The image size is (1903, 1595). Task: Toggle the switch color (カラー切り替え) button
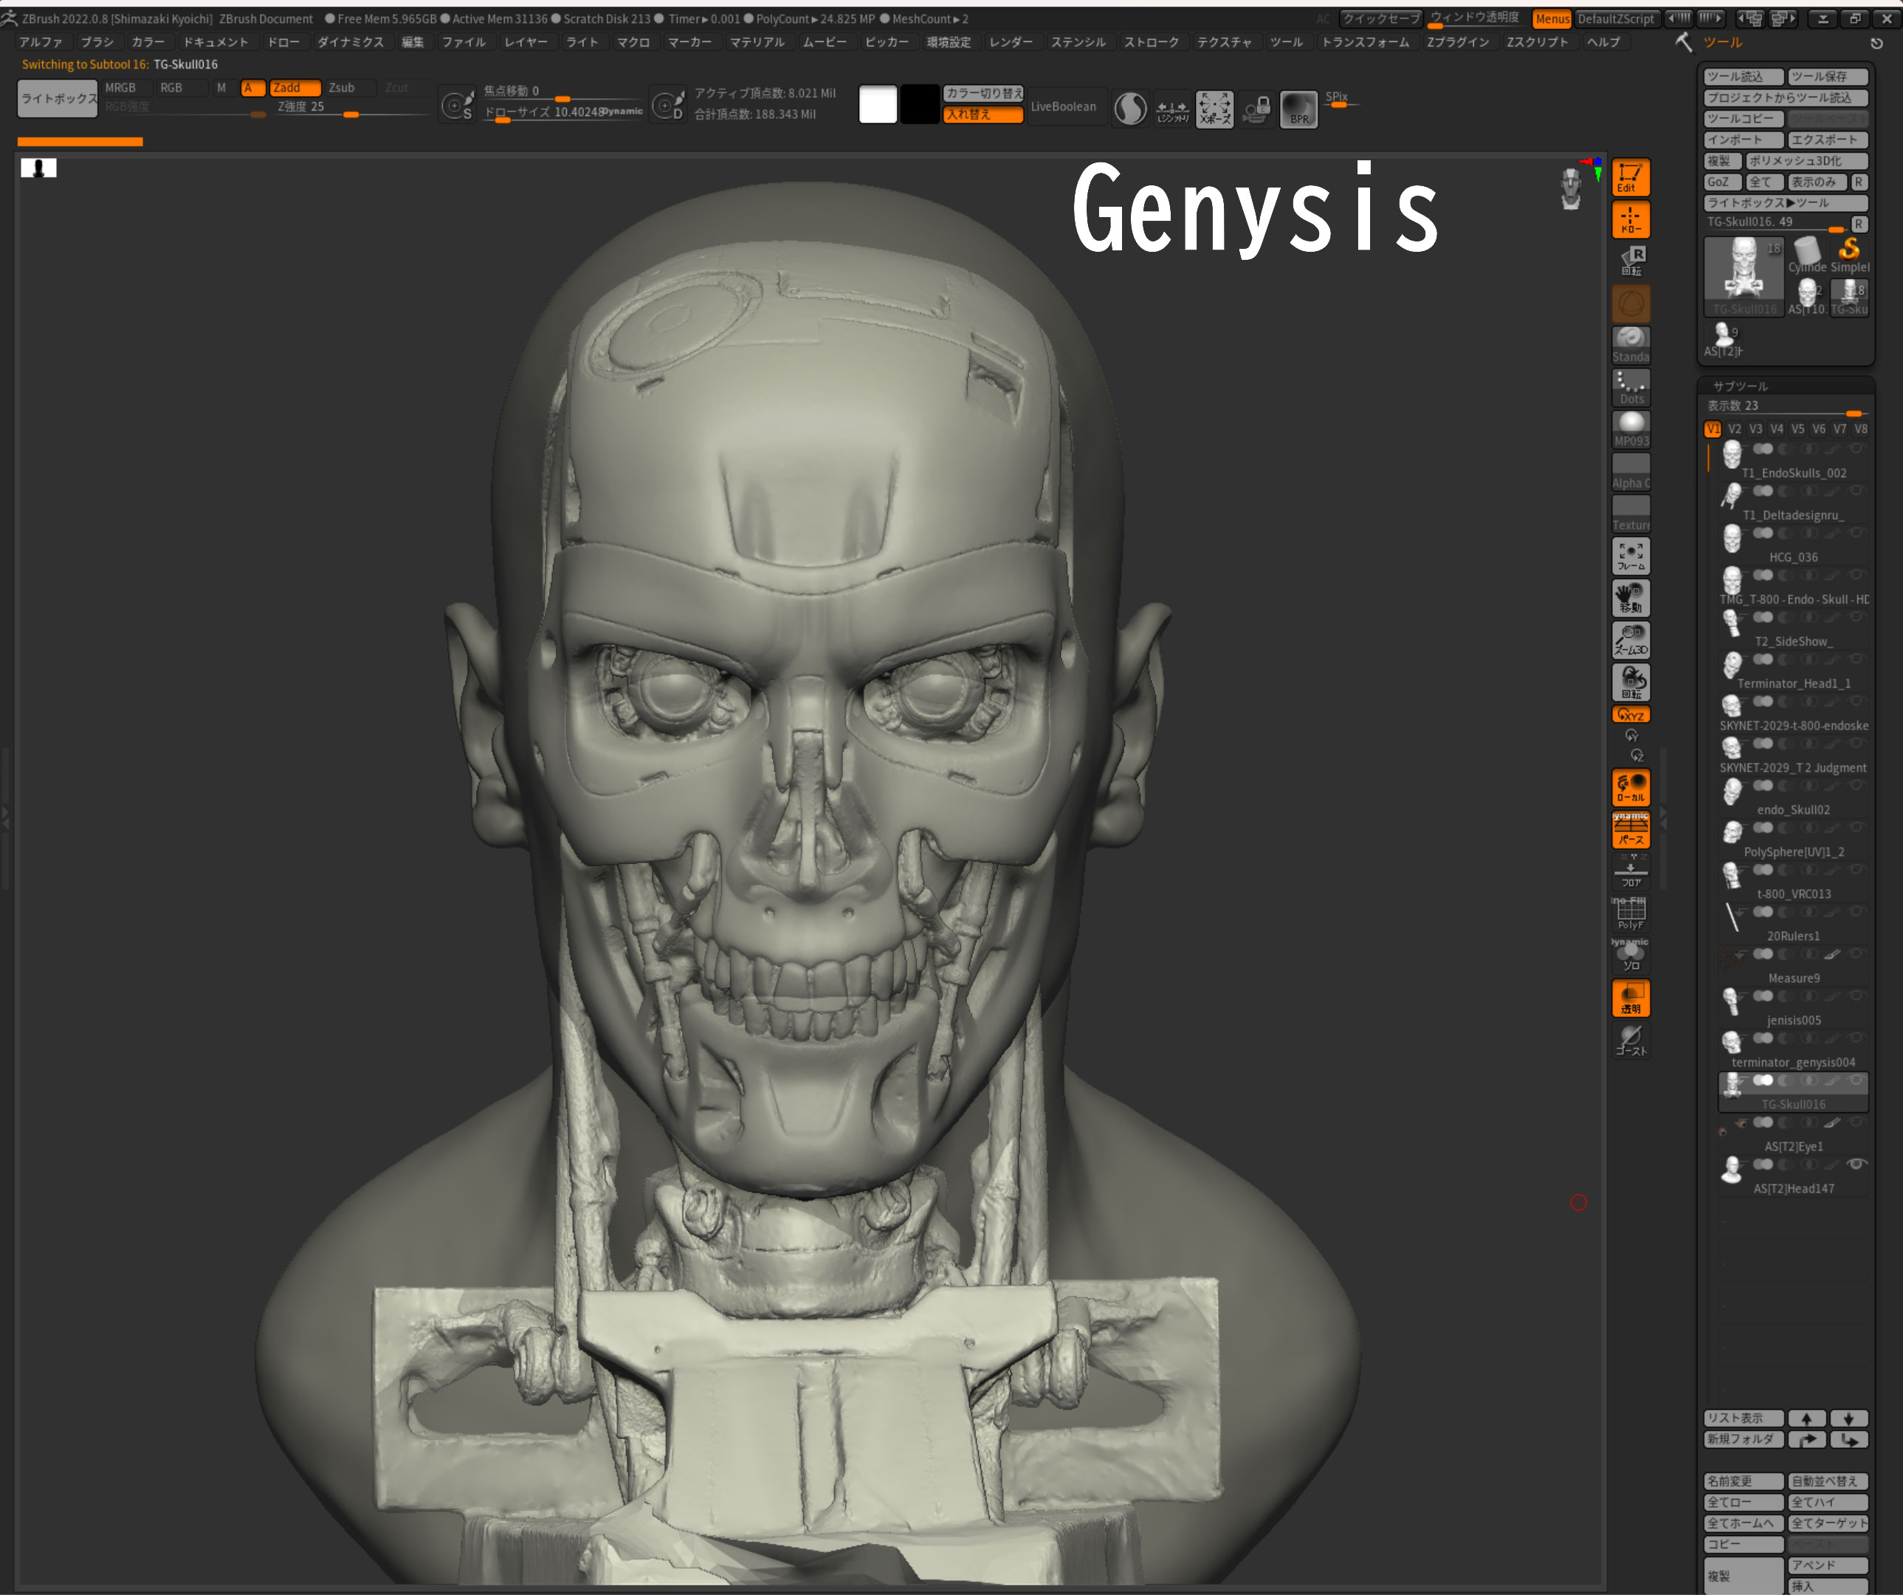coord(983,93)
